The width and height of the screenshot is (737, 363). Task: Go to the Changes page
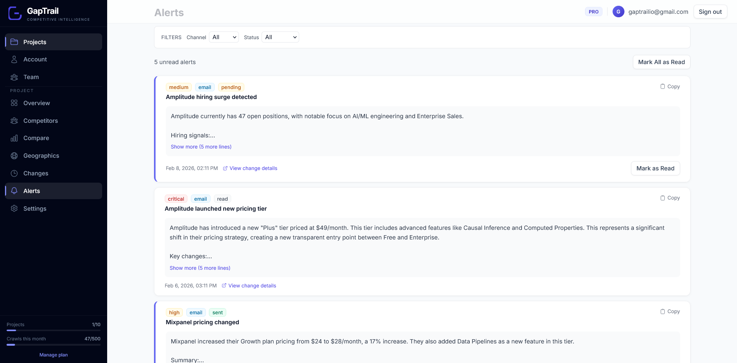[53, 173]
